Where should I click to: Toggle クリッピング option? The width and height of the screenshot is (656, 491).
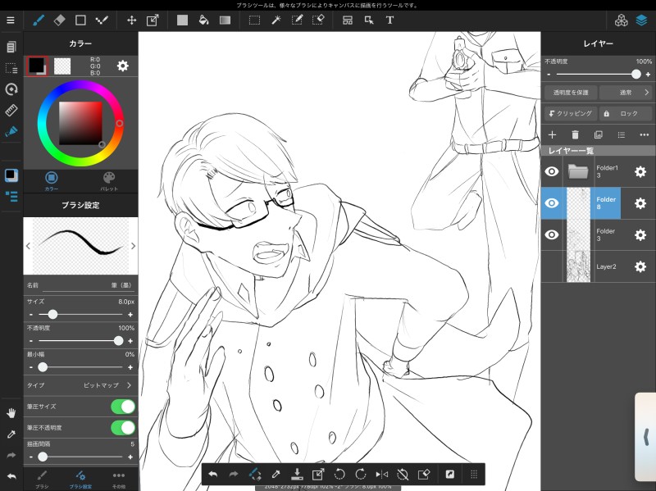click(571, 113)
